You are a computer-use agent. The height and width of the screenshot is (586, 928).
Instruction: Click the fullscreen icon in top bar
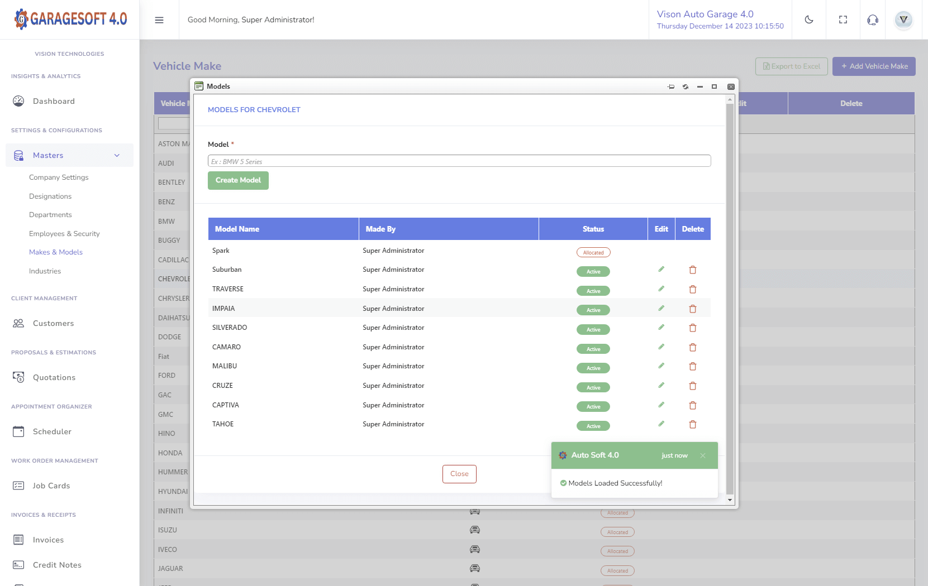pos(843,20)
